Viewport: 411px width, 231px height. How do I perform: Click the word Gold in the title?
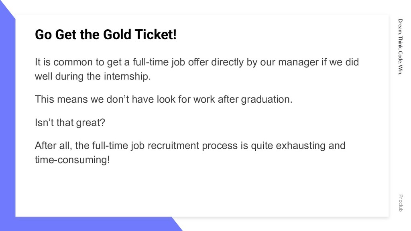click(x=117, y=34)
